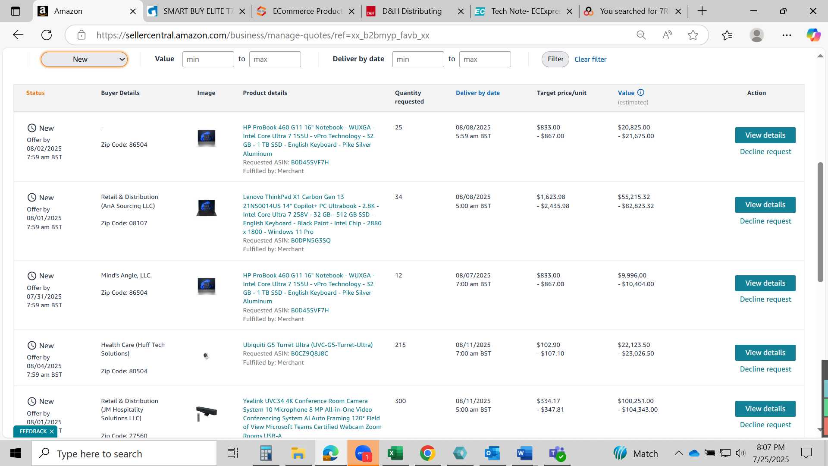Screen dimensions: 828x466
Task: Open OneDrive tray icon
Action: pos(694,453)
